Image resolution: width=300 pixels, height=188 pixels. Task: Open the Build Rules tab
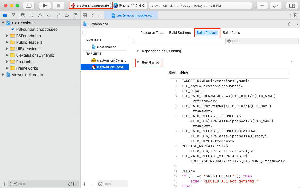(231, 33)
